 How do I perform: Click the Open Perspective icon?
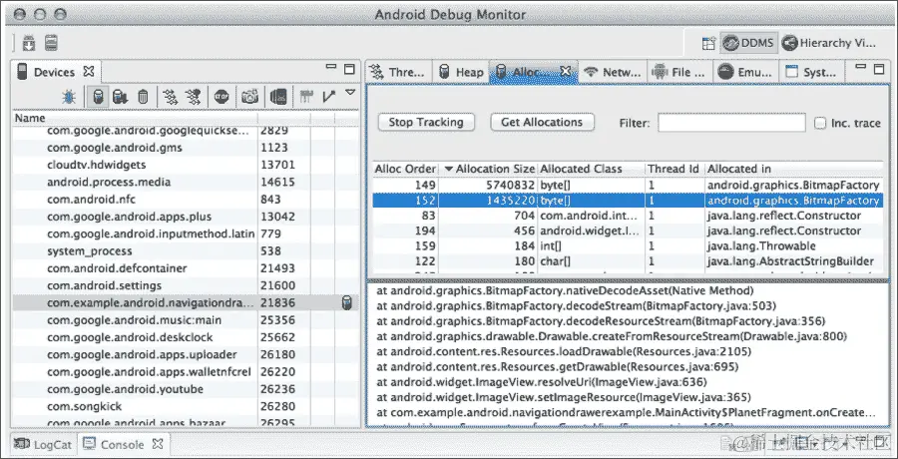point(709,43)
